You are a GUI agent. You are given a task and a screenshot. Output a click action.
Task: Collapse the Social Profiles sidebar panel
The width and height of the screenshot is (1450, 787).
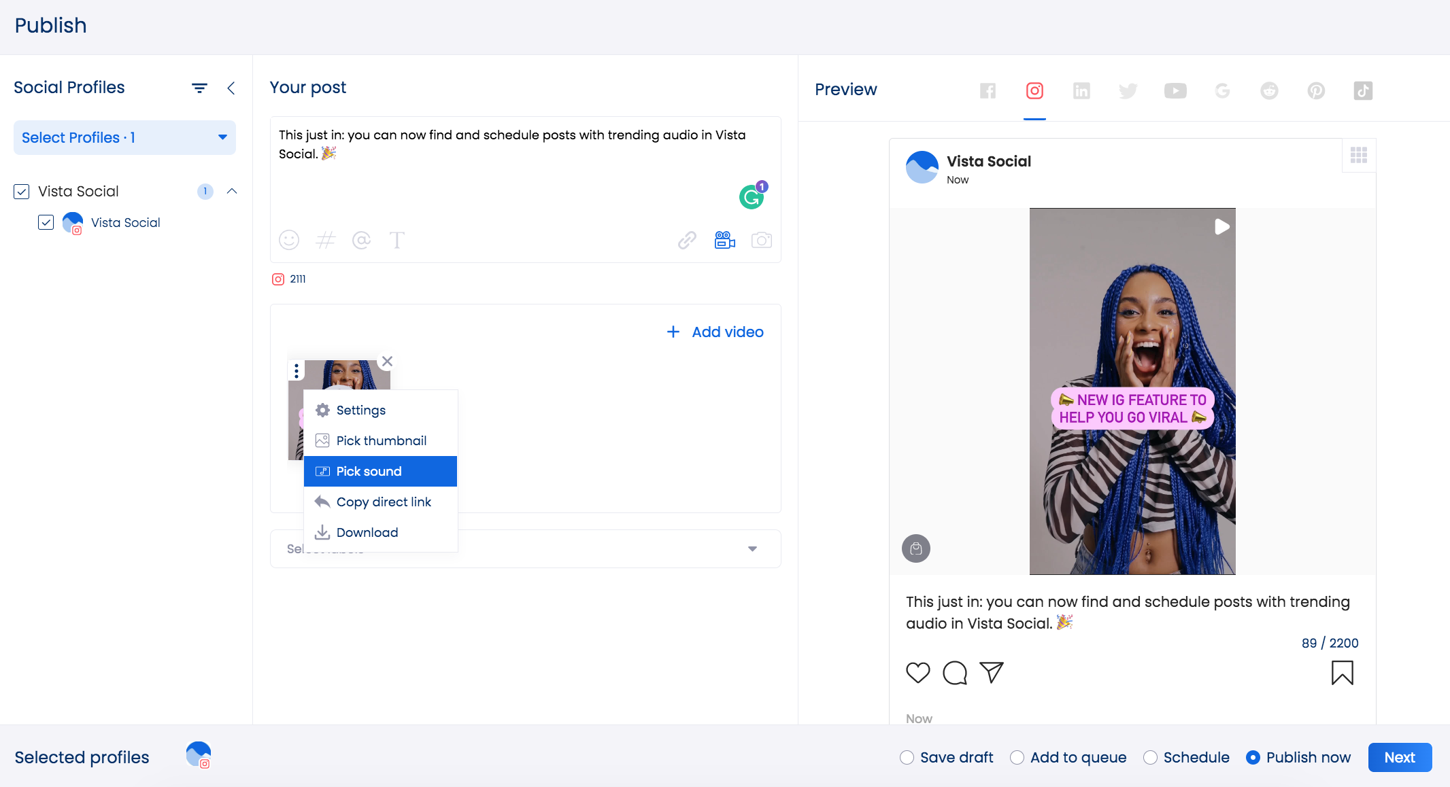[231, 88]
